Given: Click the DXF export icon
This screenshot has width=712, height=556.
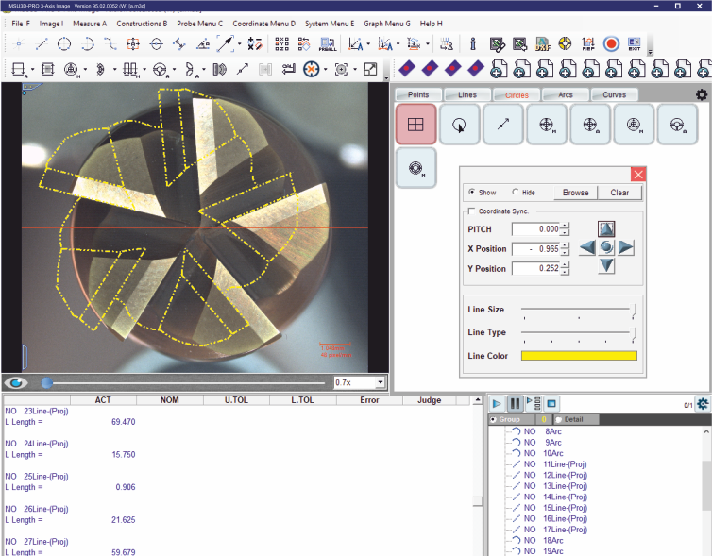Looking at the screenshot, I should [x=542, y=43].
